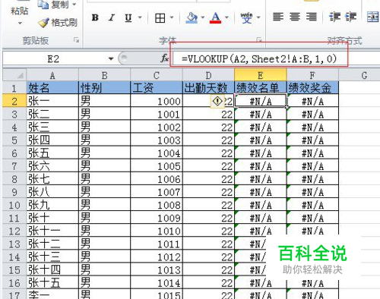Select cell containing 张五
Viewport: 380px width, 299px height.
pos(52,153)
